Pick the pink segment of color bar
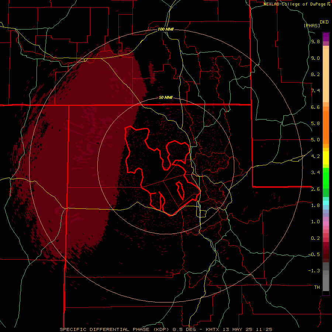332x332 pixels. click(x=326, y=224)
